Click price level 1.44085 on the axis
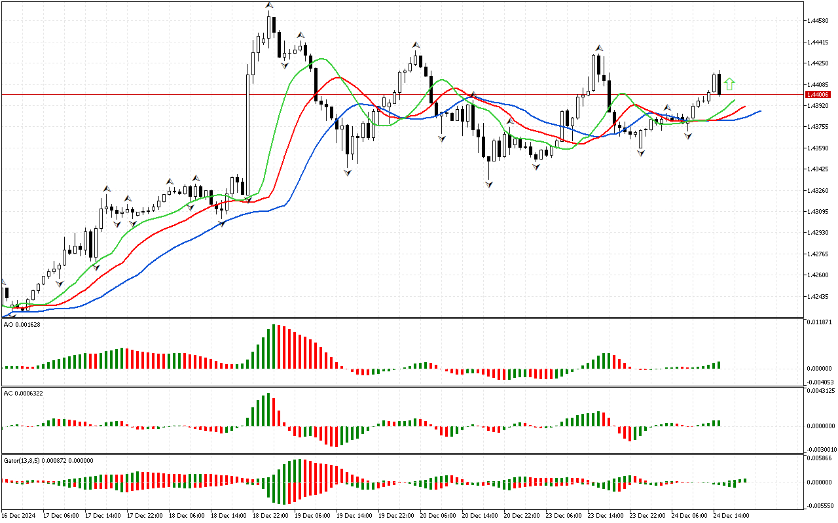The height and width of the screenshot is (523, 838). tap(819, 84)
